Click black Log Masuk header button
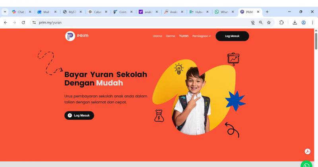The image size is (318, 167). [232, 36]
